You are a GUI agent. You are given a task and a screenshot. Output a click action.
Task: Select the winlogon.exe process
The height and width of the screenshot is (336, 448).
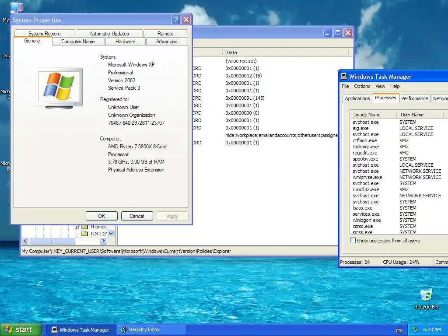tap(367, 220)
